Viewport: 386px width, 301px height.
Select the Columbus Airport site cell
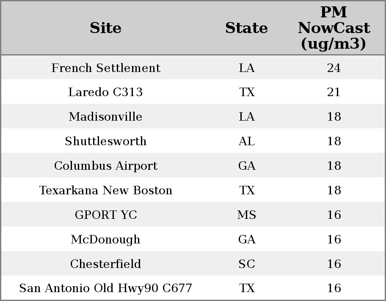pyautogui.click(x=106, y=166)
